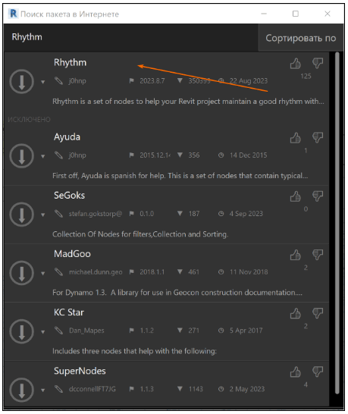
Task: Install the SuperNodes package
Action: (22, 390)
